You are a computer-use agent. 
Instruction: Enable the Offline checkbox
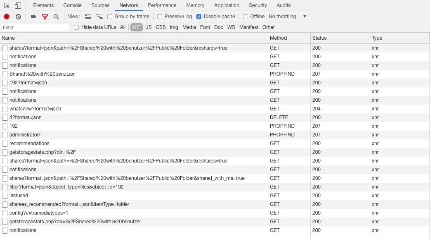pyautogui.click(x=246, y=17)
